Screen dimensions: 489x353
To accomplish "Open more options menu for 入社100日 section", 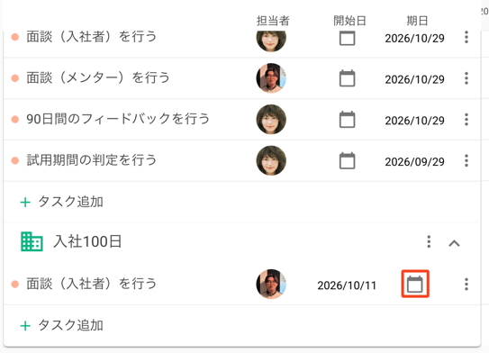I will [x=429, y=241].
